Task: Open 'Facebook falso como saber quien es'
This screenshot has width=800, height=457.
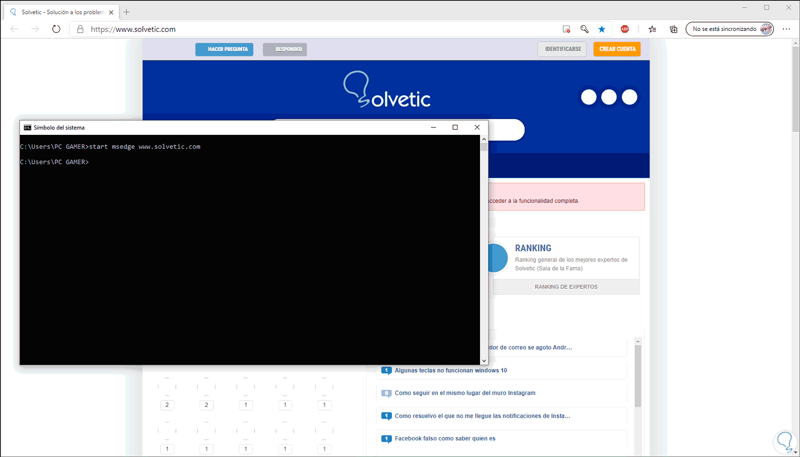Action: 445,438
